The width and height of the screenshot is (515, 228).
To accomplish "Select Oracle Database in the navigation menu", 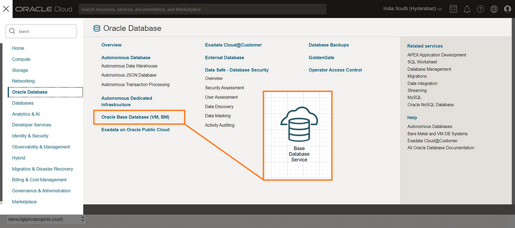I will click(46, 92).
